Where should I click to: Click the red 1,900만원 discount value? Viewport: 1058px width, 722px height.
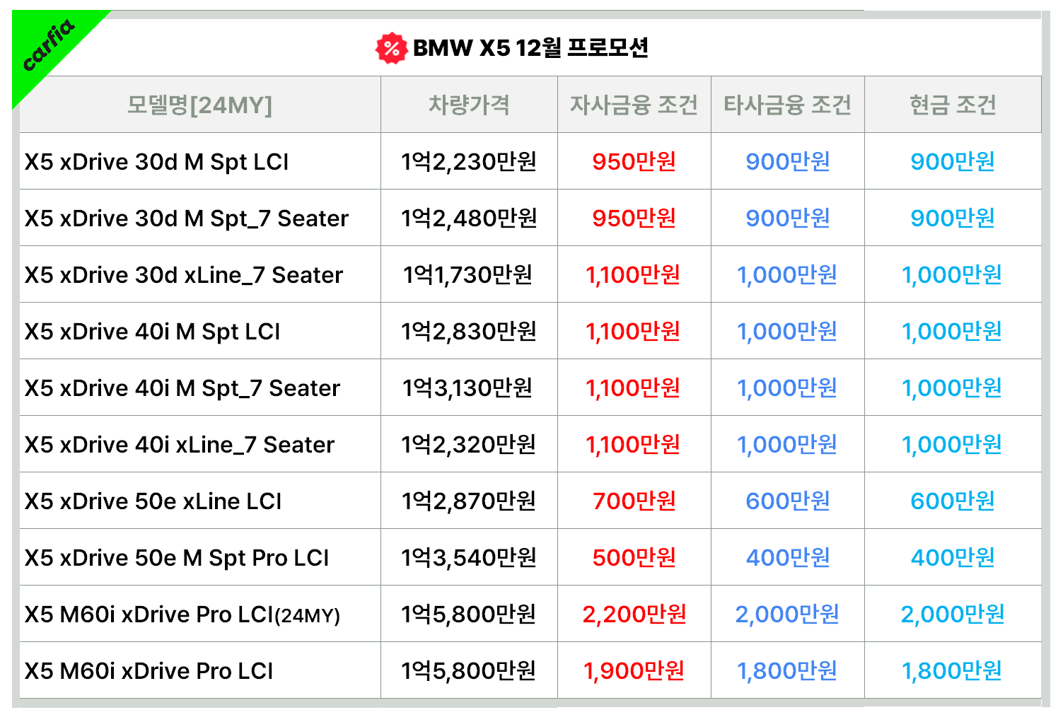634,671
